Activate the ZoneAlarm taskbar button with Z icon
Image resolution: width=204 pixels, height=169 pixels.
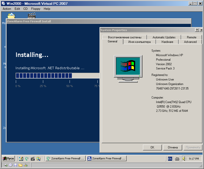(x=107, y=158)
